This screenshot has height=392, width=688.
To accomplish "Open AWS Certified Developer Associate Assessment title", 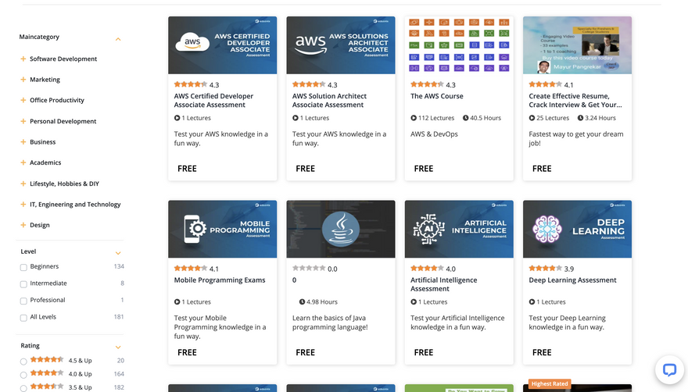I will pos(213,101).
